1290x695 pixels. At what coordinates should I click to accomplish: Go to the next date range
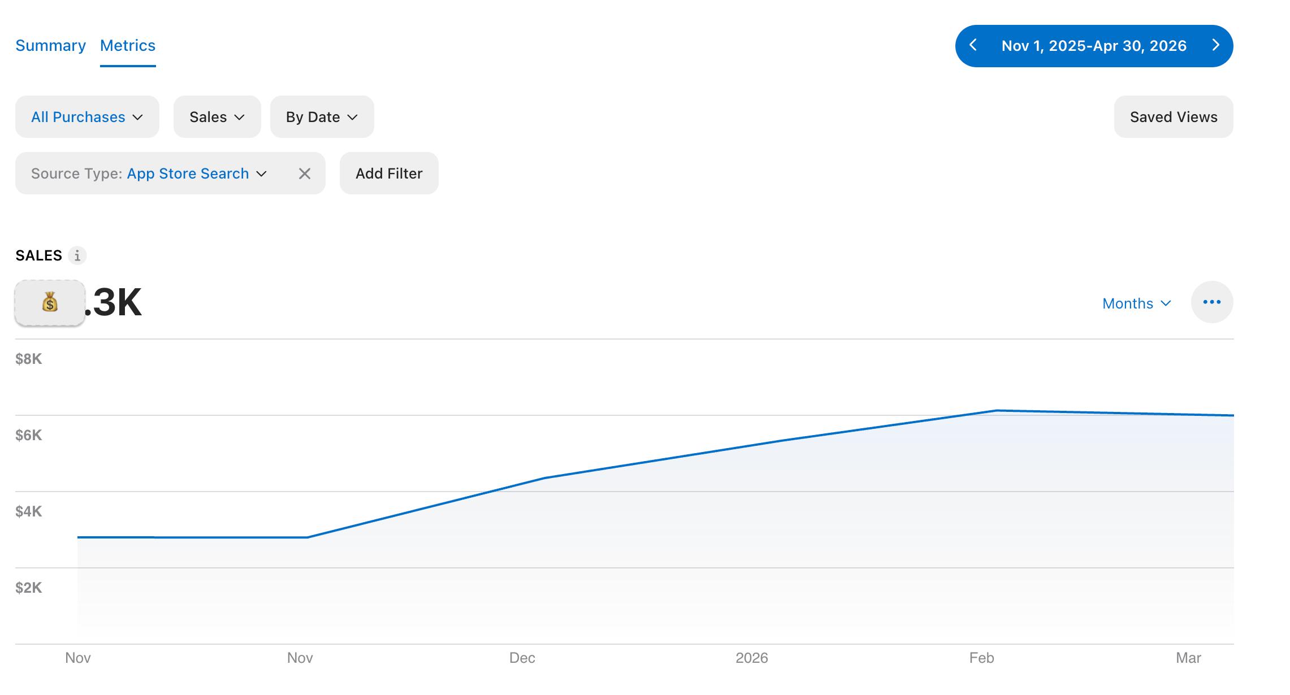[x=1216, y=45]
